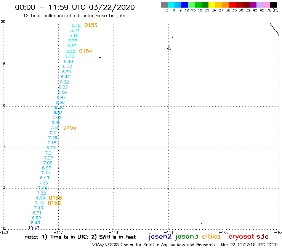Click the reading 6.47
The width and height of the screenshot is (282, 248).
pyautogui.click(x=61, y=97)
